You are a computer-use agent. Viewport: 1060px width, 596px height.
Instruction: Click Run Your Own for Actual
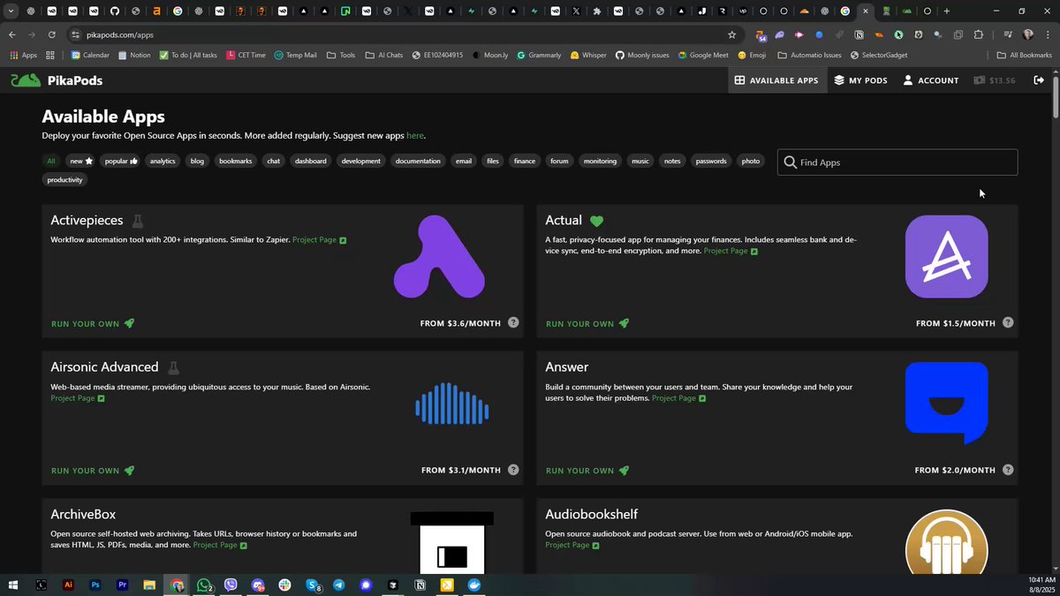coord(587,323)
